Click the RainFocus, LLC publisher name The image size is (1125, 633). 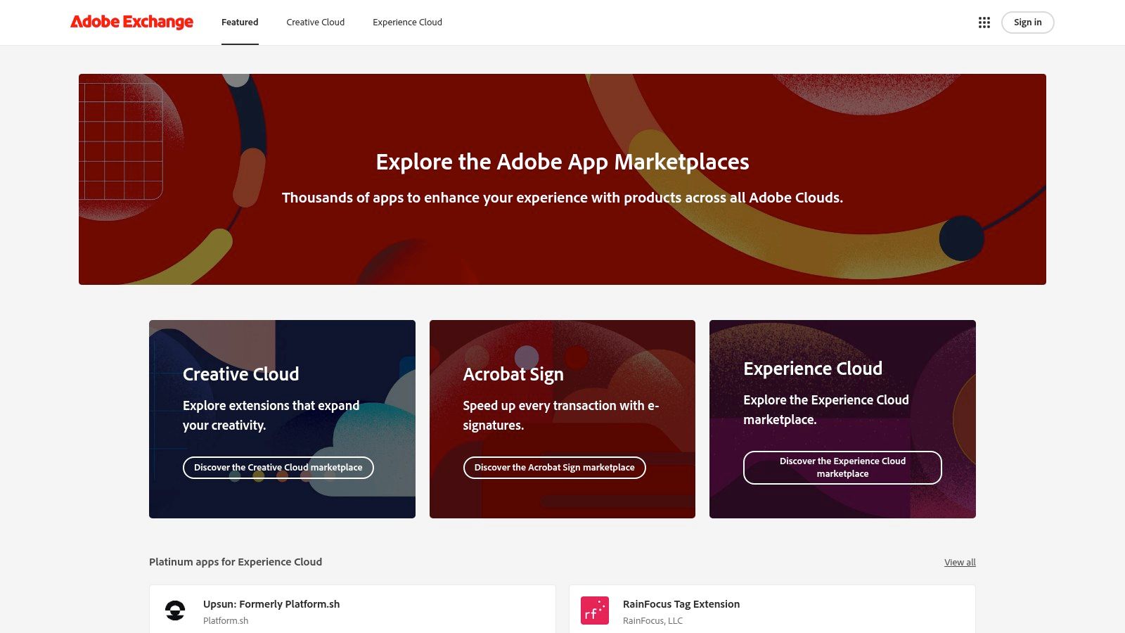coord(652,620)
